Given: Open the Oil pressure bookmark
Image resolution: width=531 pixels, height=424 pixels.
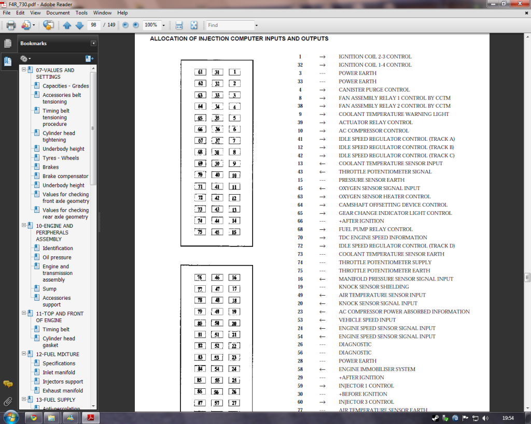Looking at the screenshot, I should coord(57,257).
